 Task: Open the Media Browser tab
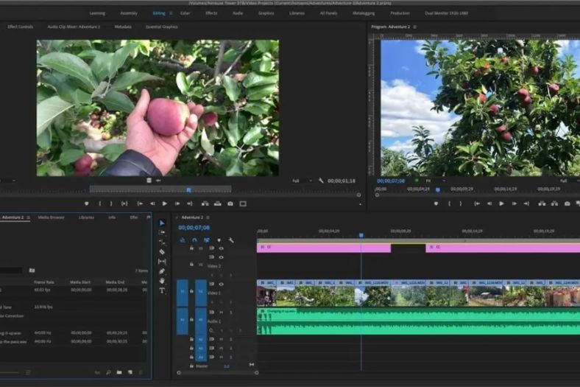[x=51, y=217]
